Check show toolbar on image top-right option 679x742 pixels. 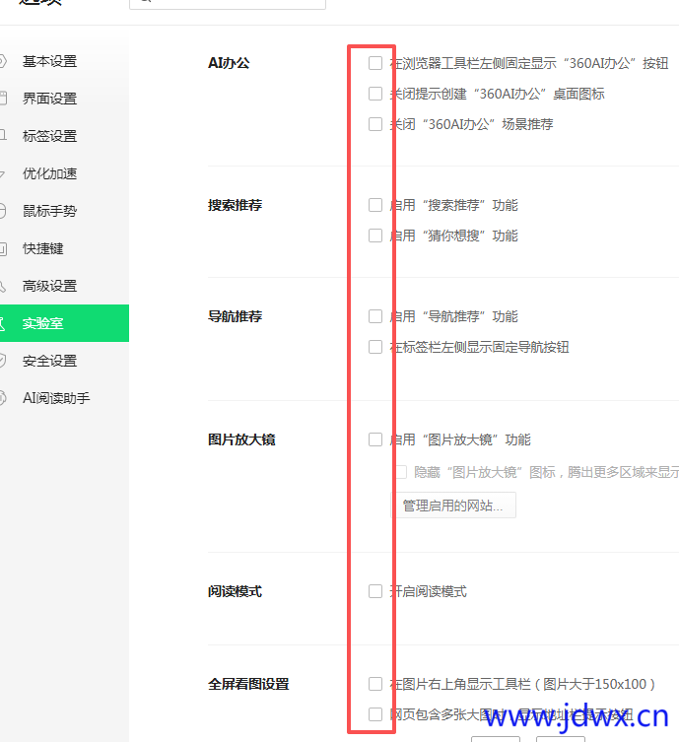[x=375, y=684]
